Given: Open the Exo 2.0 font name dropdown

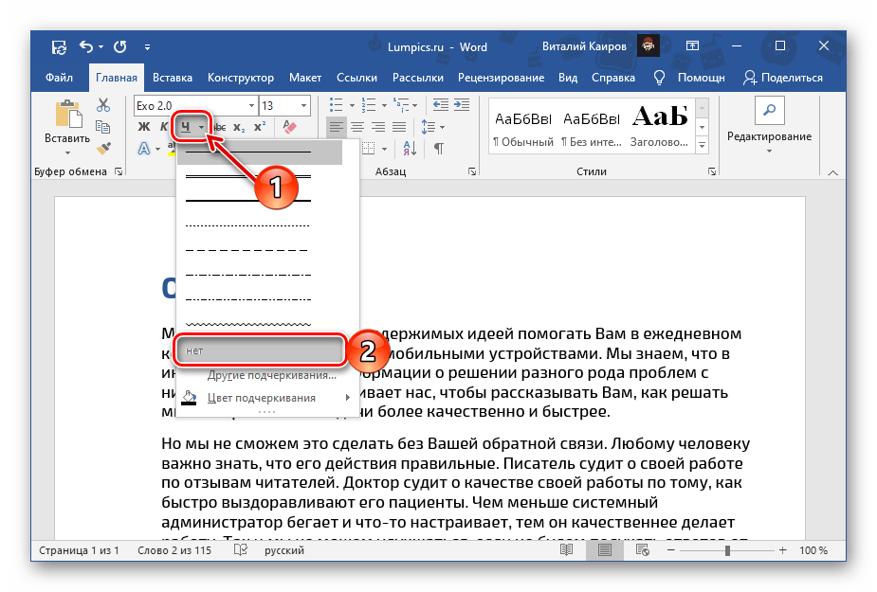Looking at the screenshot, I should [x=251, y=105].
